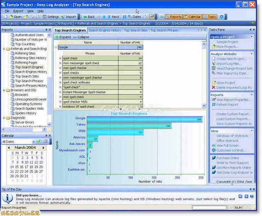Open the View menu
The height and width of the screenshot is (216, 262).
click(x=30, y=11)
